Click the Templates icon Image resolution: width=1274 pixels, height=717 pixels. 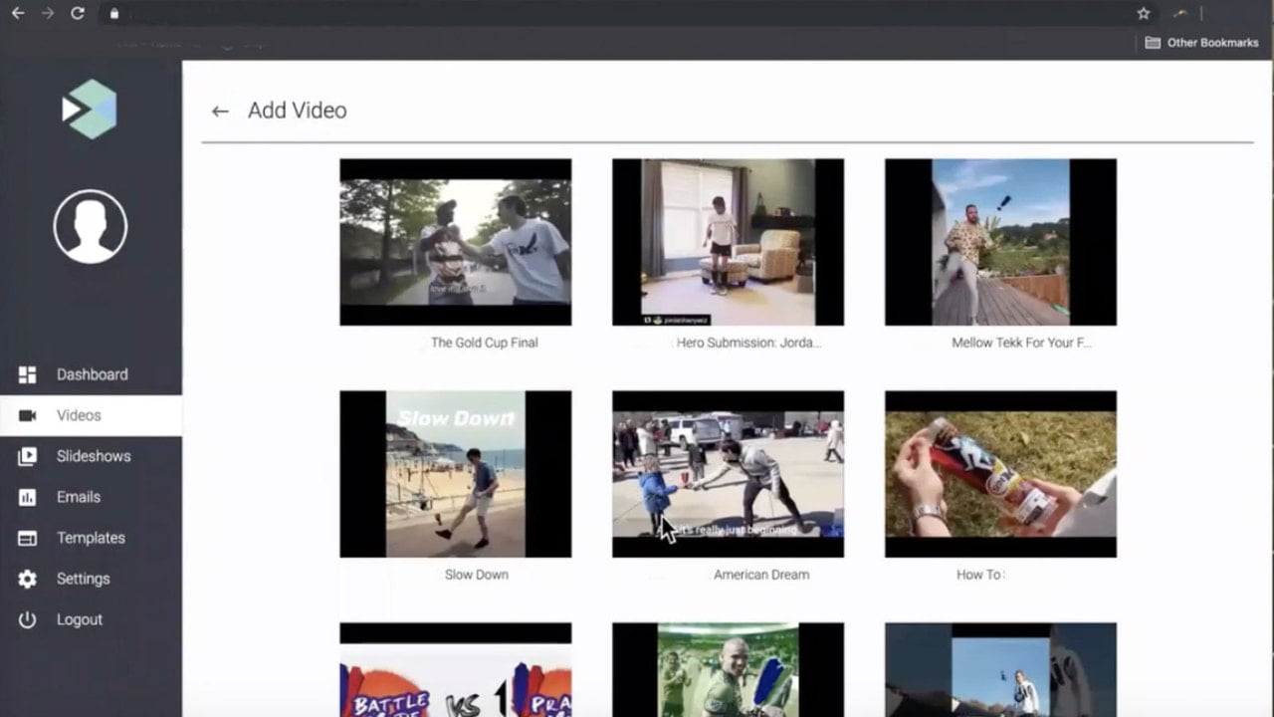click(27, 538)
